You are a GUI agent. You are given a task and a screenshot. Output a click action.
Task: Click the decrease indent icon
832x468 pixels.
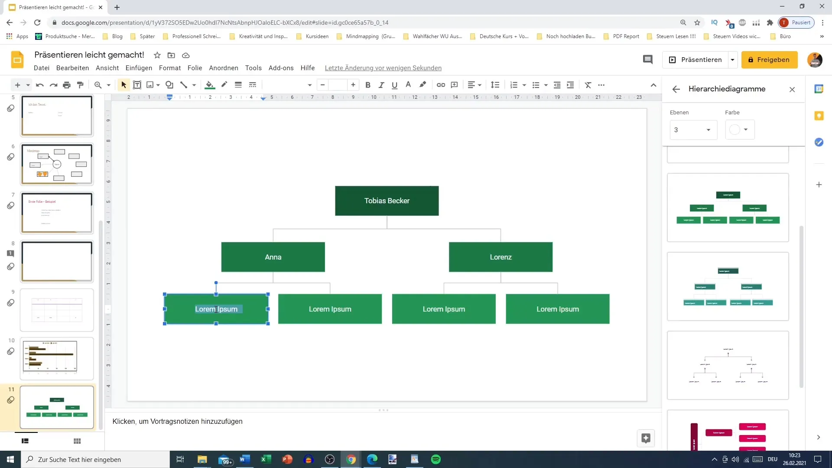557,85
